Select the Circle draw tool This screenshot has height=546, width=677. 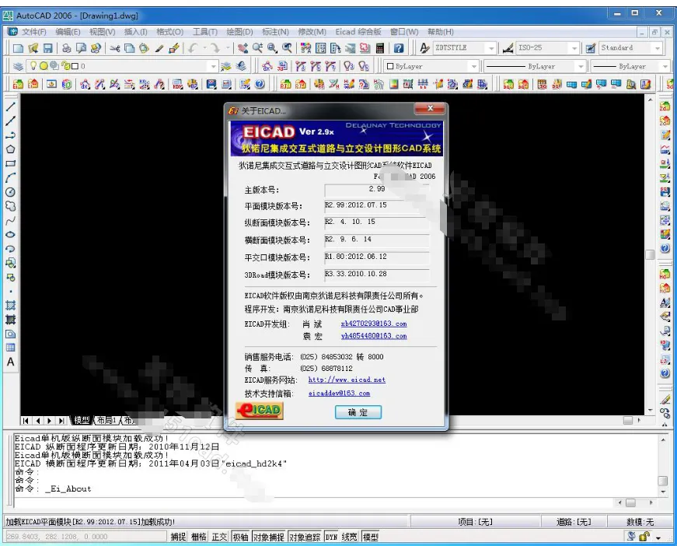pyautogui.click(x=10, y=192)
